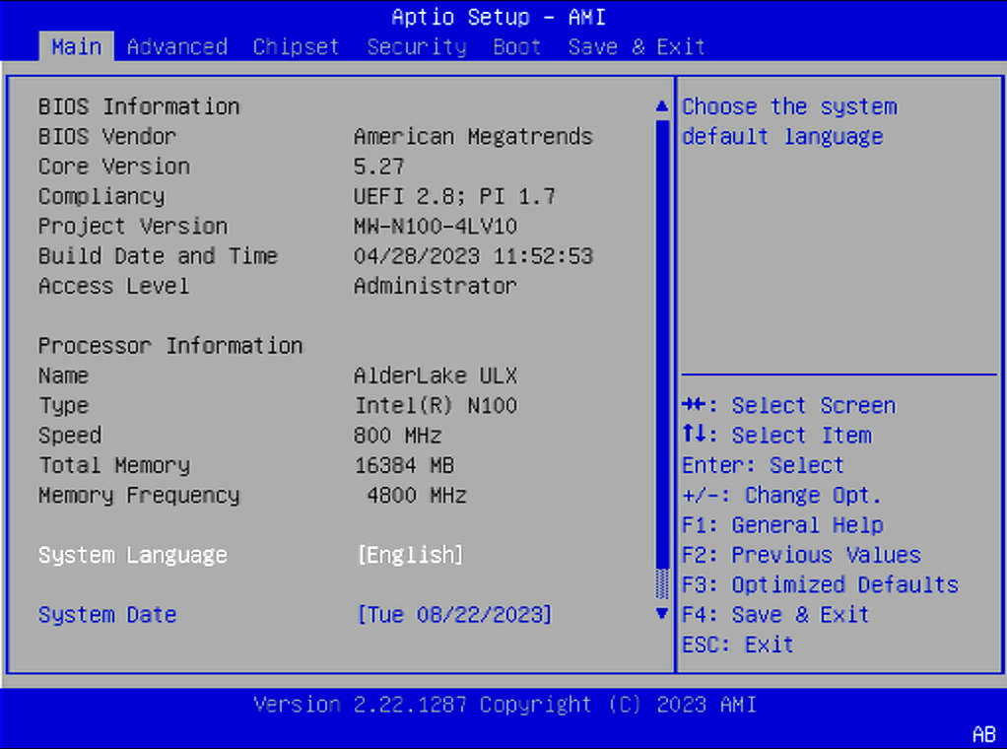Click the UEFI 2.8; PI 1.7 value
This screenshot has height=749, width=1007.
[454, 196]
